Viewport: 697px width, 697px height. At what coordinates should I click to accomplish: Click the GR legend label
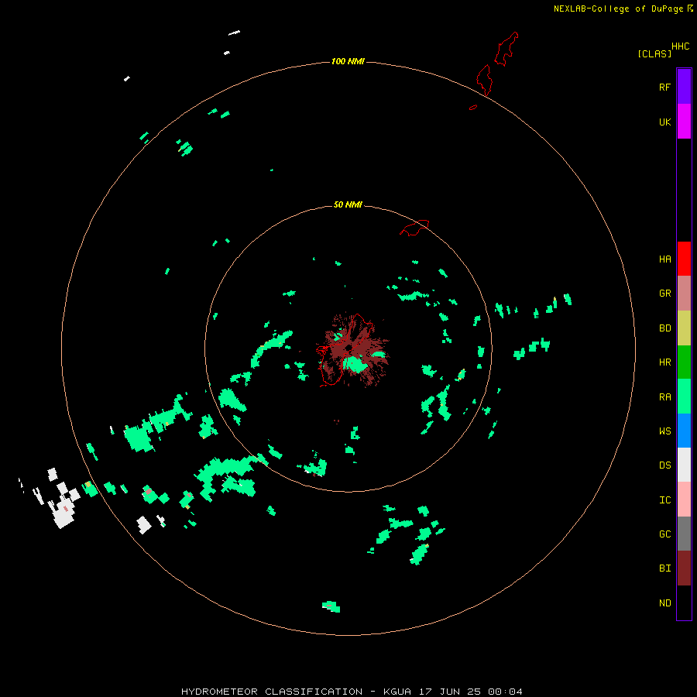(664, 294)
